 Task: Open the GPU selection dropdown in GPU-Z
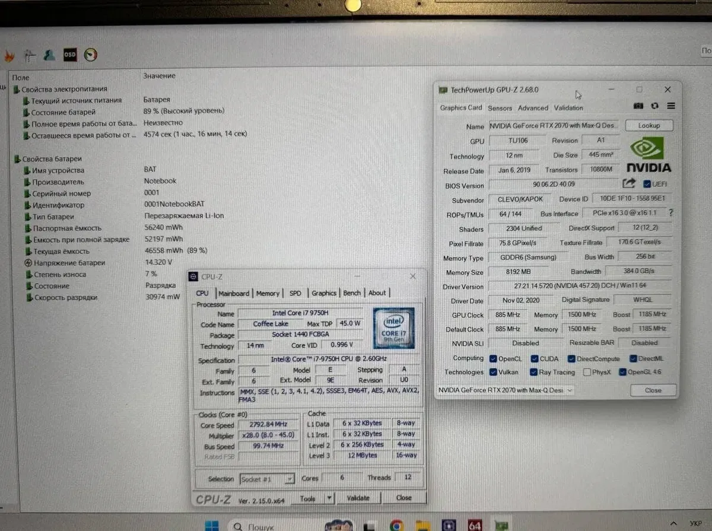[x=570, y=390]
